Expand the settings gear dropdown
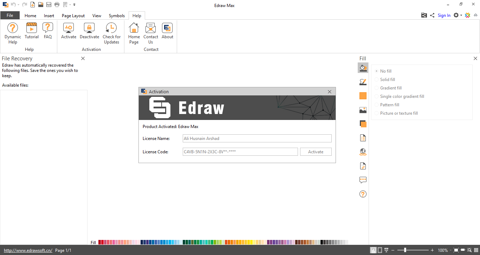480x255 pixels. click(461, 15)
